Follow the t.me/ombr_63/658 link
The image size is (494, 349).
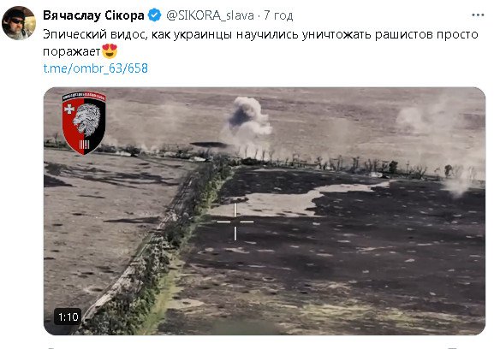(x=95, y=68)
